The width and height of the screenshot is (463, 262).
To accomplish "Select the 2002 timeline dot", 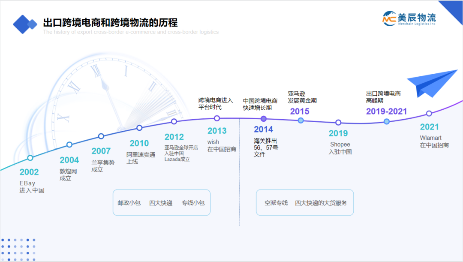I will (30, 158).
